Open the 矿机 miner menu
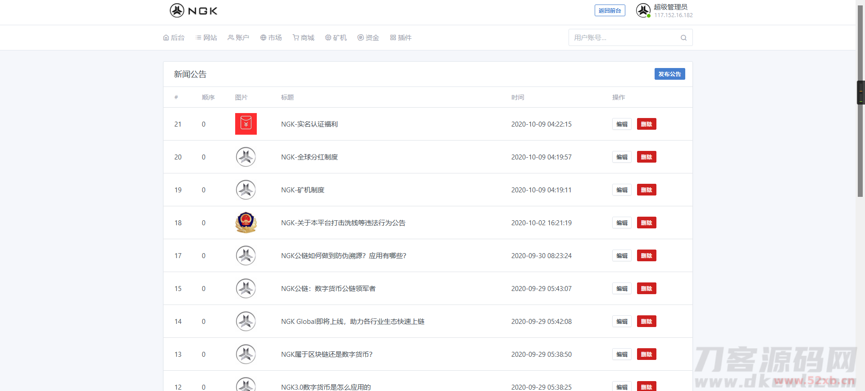The height and width of the screenshot is (391, 865). pos(336,38)
